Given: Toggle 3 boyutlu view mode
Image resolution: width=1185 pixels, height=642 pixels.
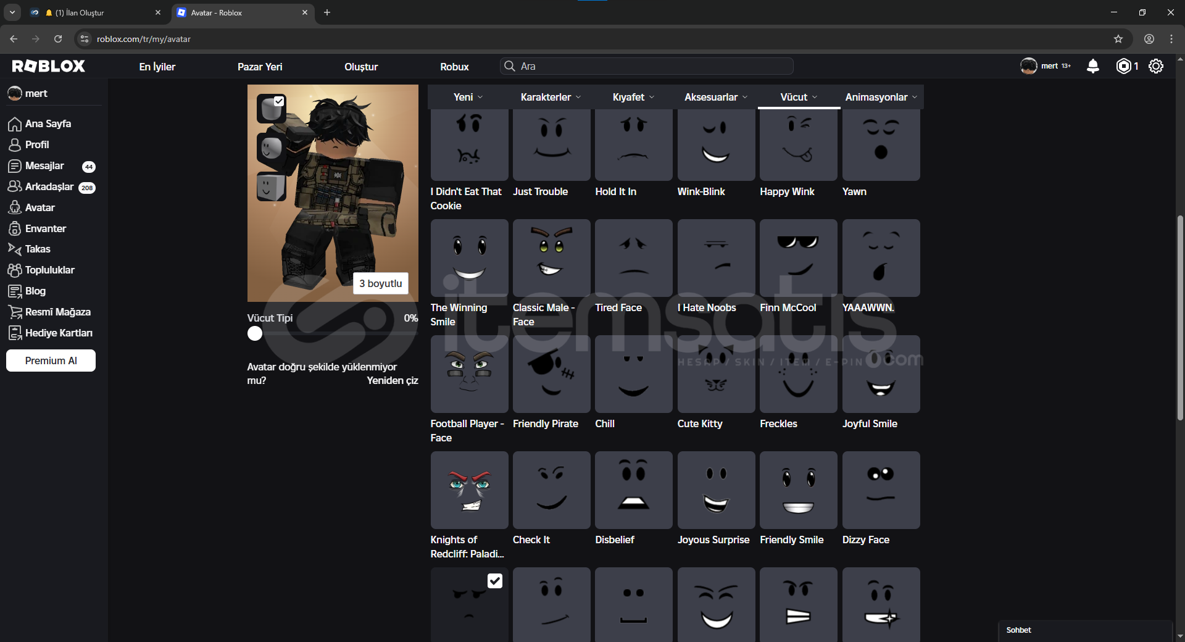Looking at the screenshot, I should [x=380, y=283].
